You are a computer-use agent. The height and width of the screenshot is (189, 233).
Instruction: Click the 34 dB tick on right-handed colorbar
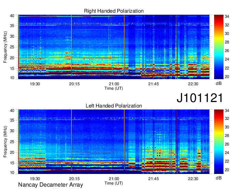(x=227, y=16)
